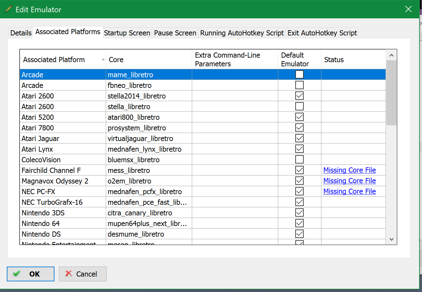Switch to the Startup Screen tab
This screenshot has width=422, height=292.
point(127,33)
